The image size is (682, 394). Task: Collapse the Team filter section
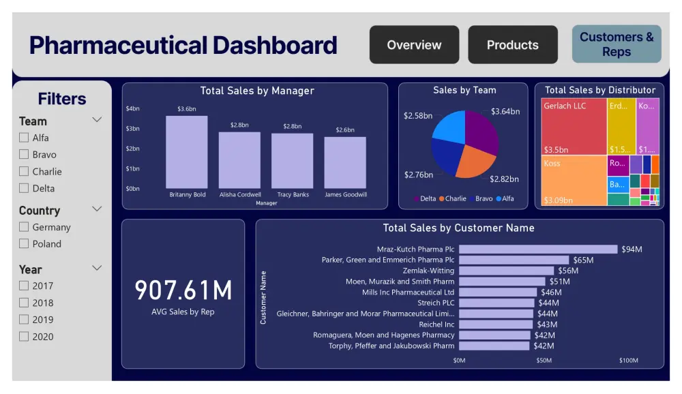click(x=97, y=119)
